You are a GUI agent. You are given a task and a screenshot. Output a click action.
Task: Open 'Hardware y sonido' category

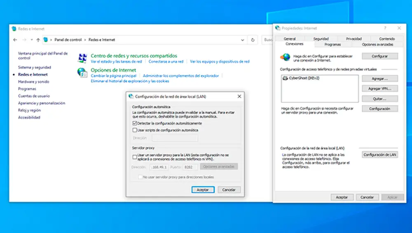point(33,82)
